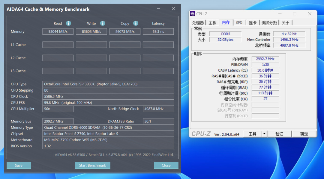The width and height of the screenshot is (324, 179).
Task: Click the 确定 button in CPU-Z
Action: point(304,134)
